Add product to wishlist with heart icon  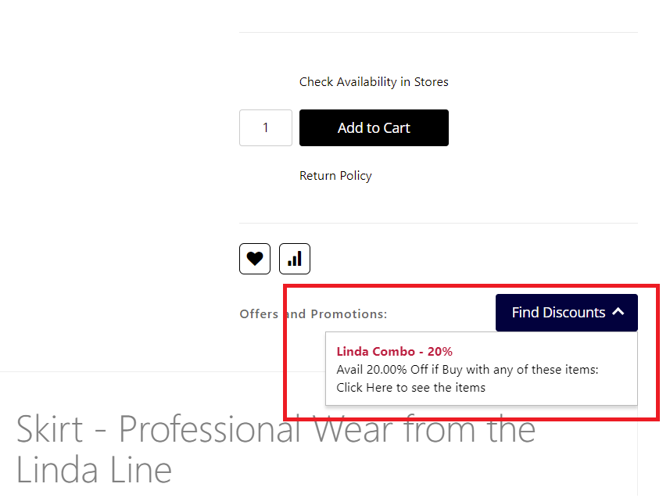(x=255, y=259)
